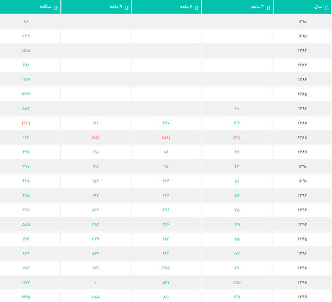Screen dimensions: 332x302
Task: Select 6-month value ۳۸۵ in ۱۳۹۷ row
Action: pyautogui.click(x=166, y=268)
